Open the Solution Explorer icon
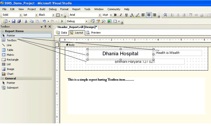The height and width of the screenshot is (126, 211). point(92,21)
